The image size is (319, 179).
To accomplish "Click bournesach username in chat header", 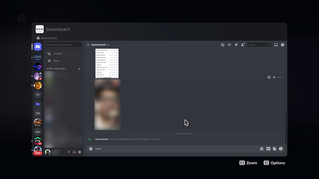I will (x=99, y=45).
